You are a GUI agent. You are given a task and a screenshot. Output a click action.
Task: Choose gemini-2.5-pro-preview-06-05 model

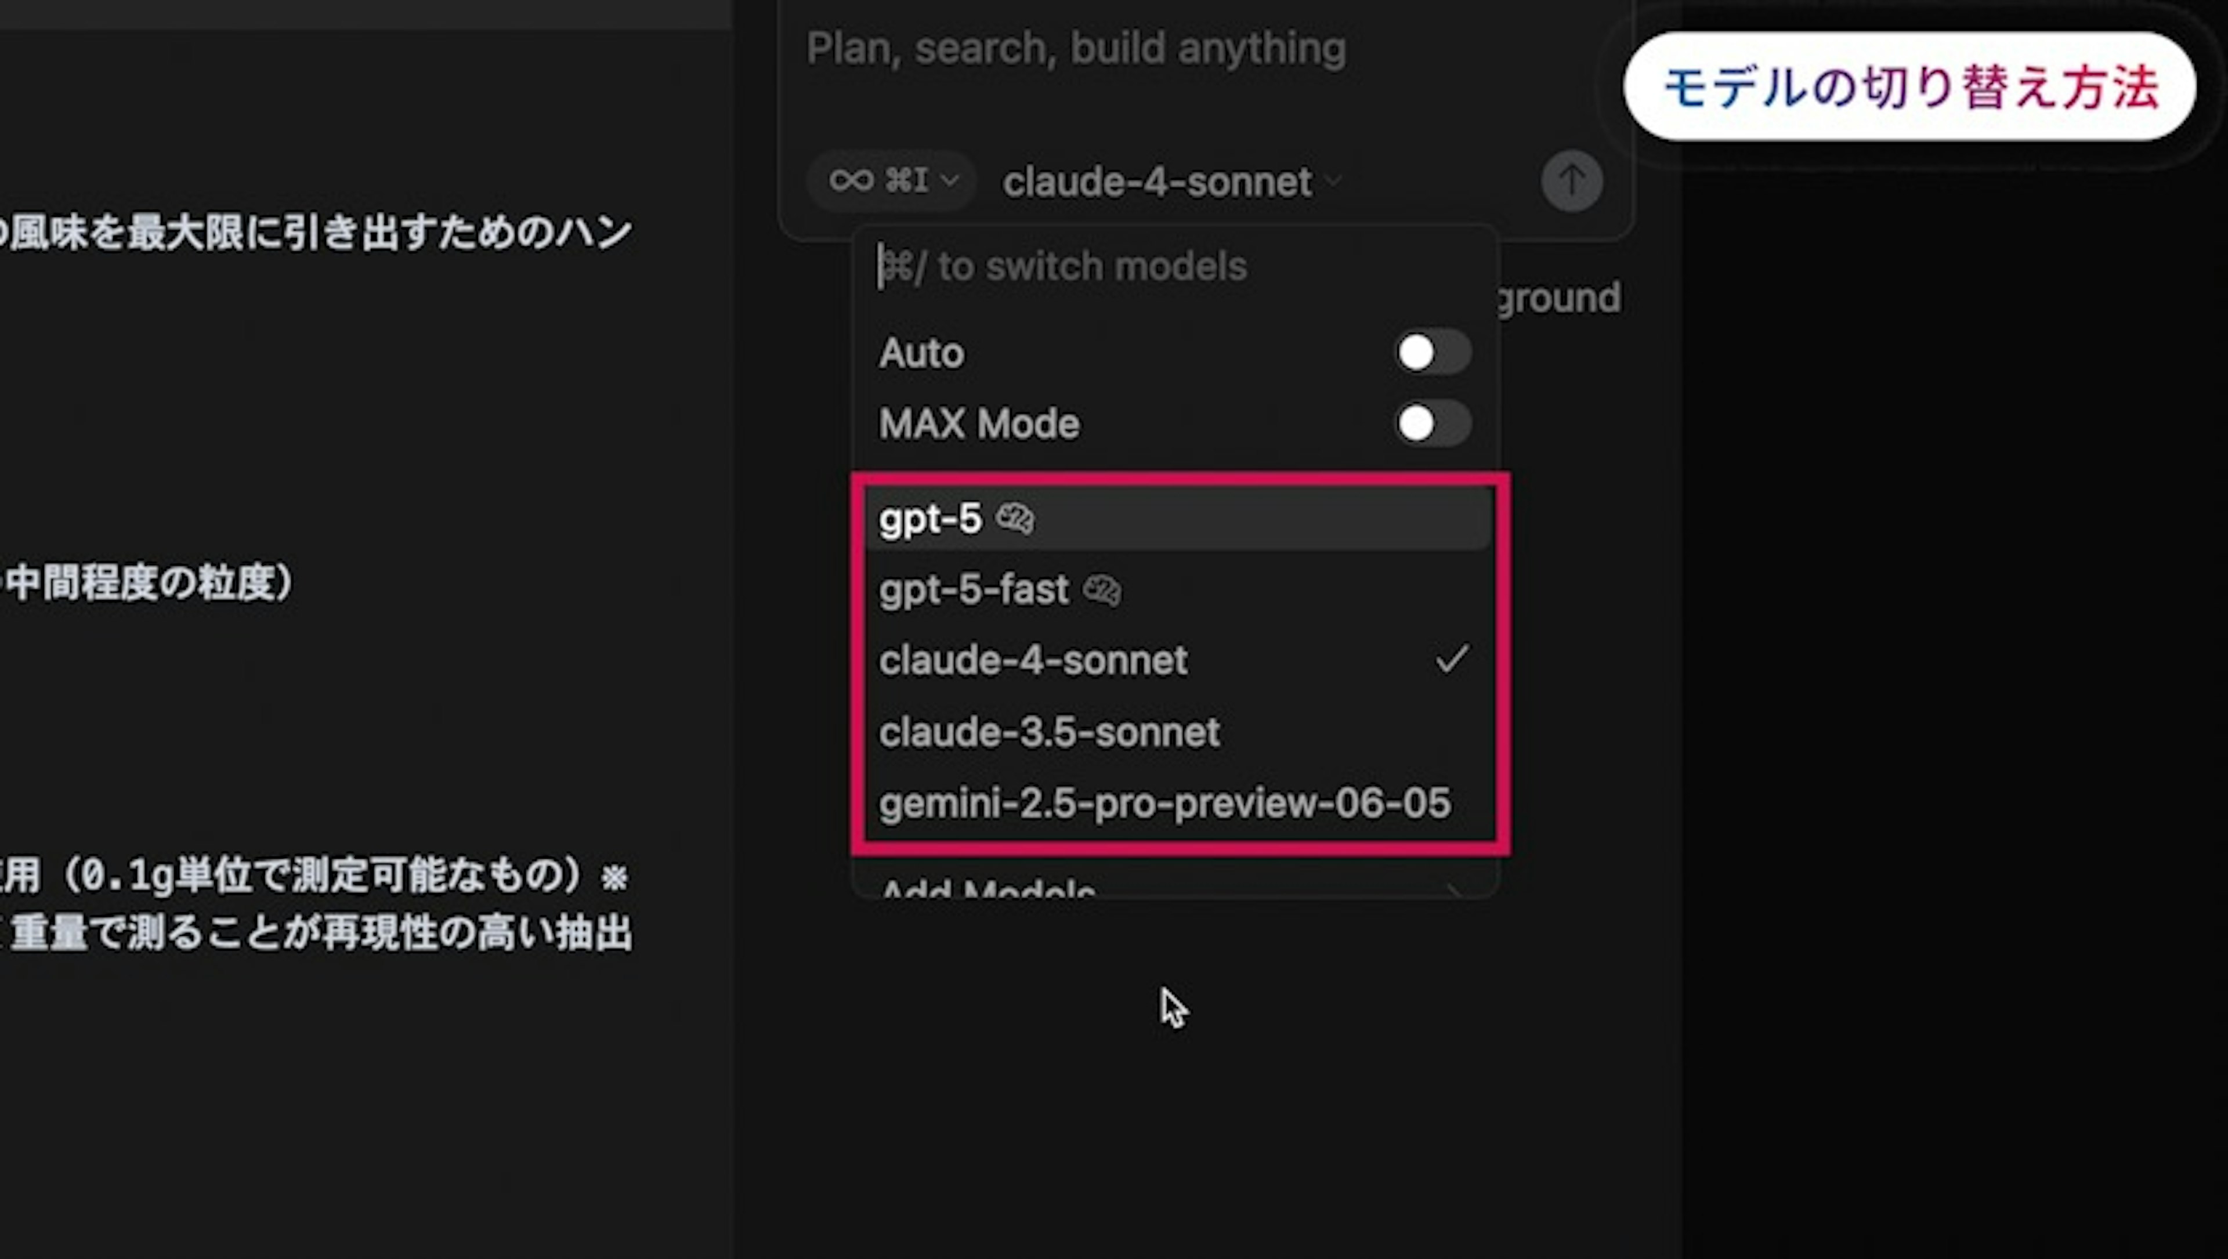[1164, 804]
